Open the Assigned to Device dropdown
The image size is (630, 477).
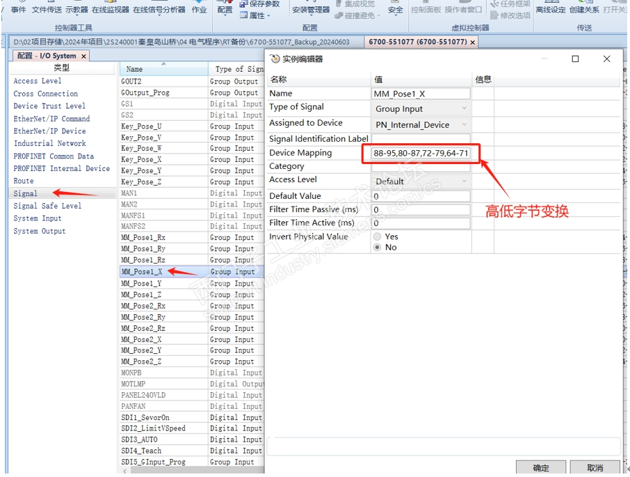tap(421, 125)
